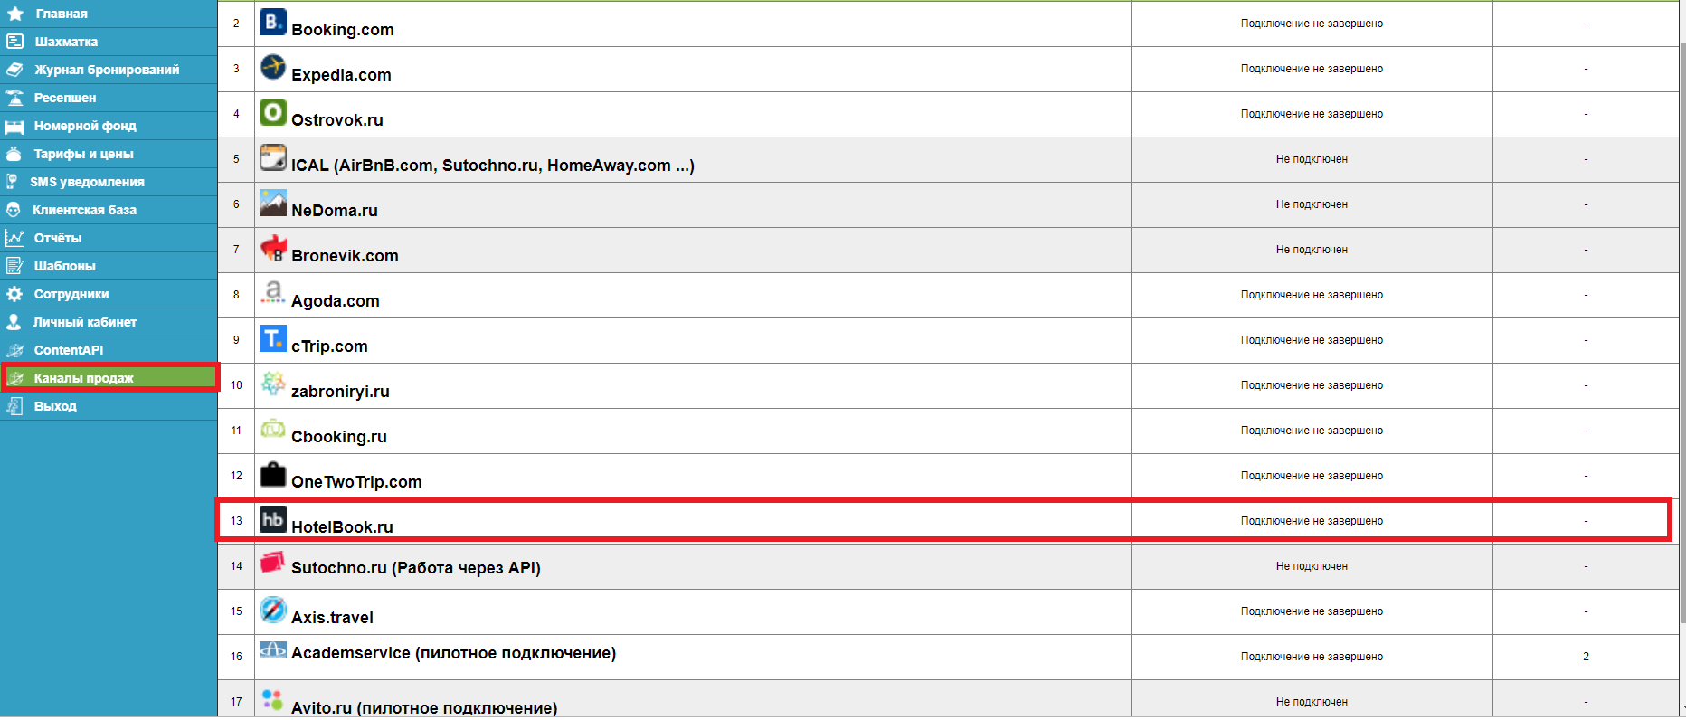The width and height of the screenshot is (1686, 720).
Task: Click the Сотрудники gear icon
Action: pos(14,294)
